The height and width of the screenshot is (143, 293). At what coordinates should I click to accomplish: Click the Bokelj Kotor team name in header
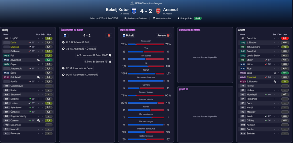point(117,10)
